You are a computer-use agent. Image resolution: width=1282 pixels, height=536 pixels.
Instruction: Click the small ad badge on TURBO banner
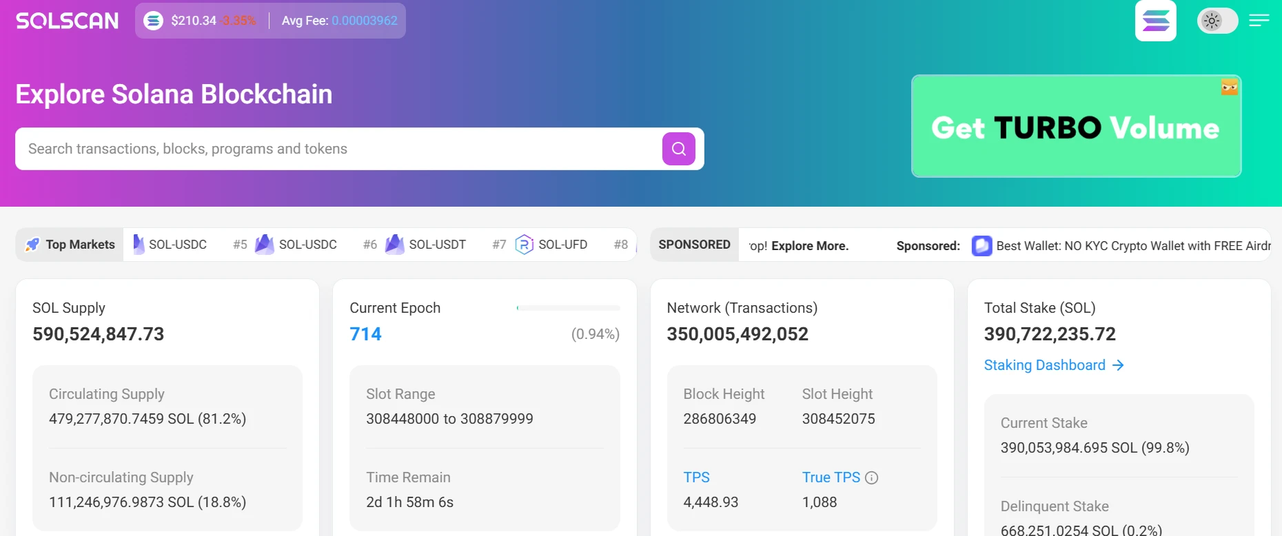1230,87
